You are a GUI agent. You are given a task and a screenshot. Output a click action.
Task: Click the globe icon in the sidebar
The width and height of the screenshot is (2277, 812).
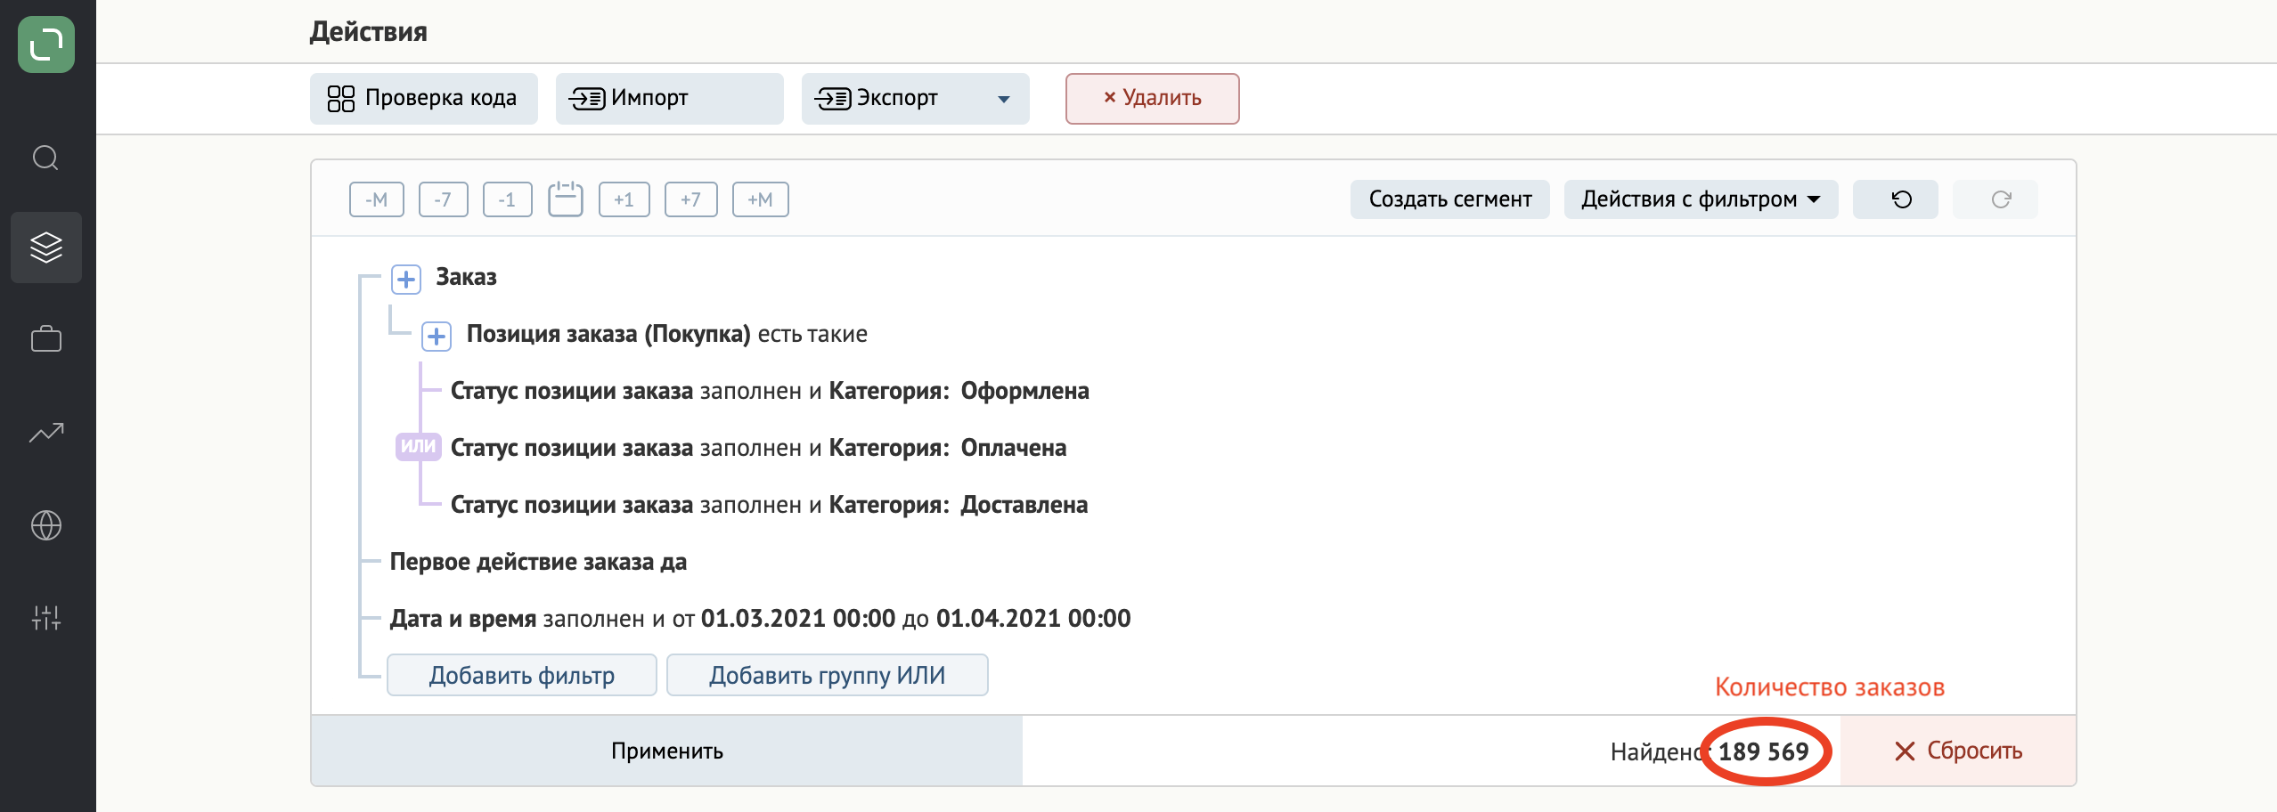point(46,525)
